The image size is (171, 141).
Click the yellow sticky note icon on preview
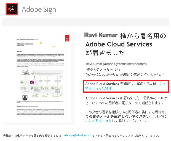pos(41,43)
